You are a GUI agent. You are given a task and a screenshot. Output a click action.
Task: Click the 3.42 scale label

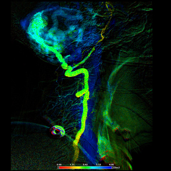tap(85, 165)
